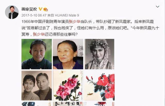165x106 pixels.
Task: Open vintage couple portrait photo
Action: pyautogui.click(x=37, y=85)
